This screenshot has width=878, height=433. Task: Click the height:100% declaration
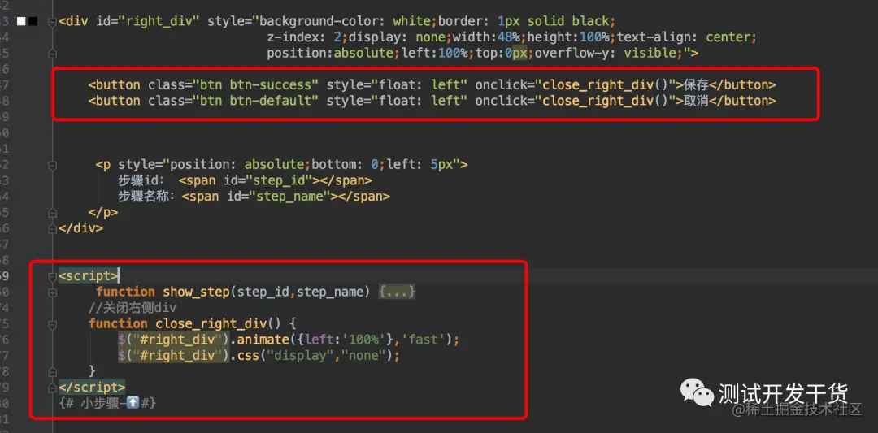point(569,37)
